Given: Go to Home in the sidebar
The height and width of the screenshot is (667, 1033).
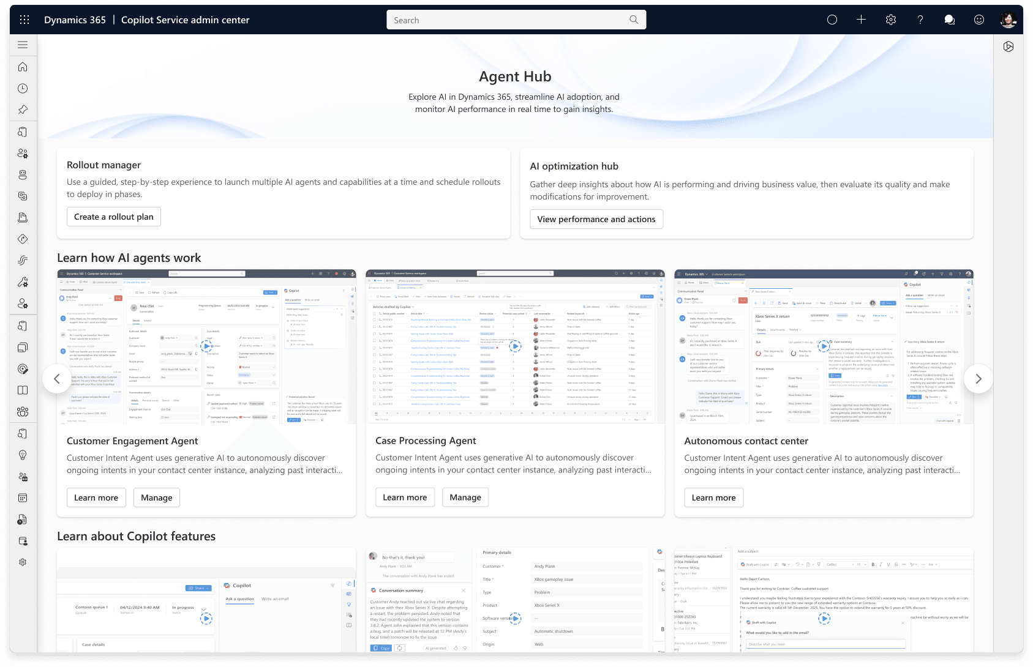Looking at the screenshot, I should coord(23,67).
